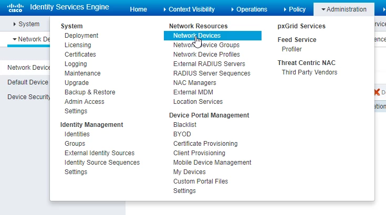386x215 pixels.
Task: Select Device Security in left sidebar
Action: click(x=29, y=97)
